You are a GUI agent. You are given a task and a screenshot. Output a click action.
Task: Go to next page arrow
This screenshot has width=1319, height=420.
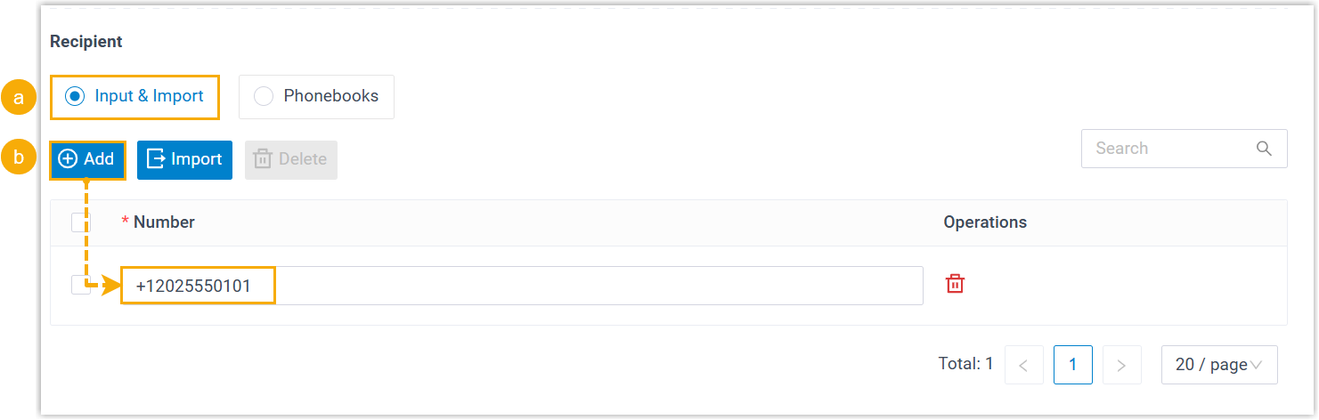(x=1121, y=365)
